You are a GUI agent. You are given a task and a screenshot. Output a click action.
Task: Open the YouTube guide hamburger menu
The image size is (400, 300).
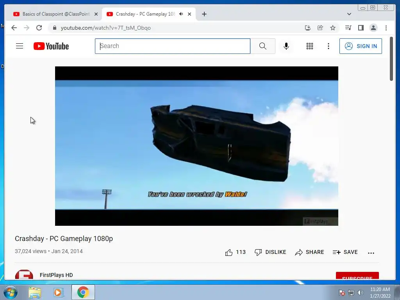tap(20, 46)
